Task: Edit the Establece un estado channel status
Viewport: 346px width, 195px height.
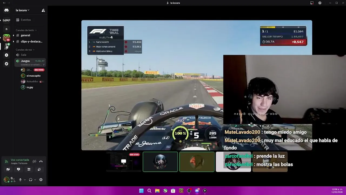Action: click(x=32, y=65)
